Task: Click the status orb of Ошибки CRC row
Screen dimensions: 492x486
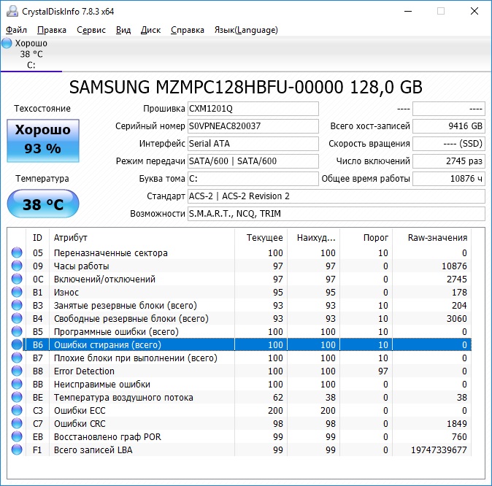Action: (x=17, y=423)
